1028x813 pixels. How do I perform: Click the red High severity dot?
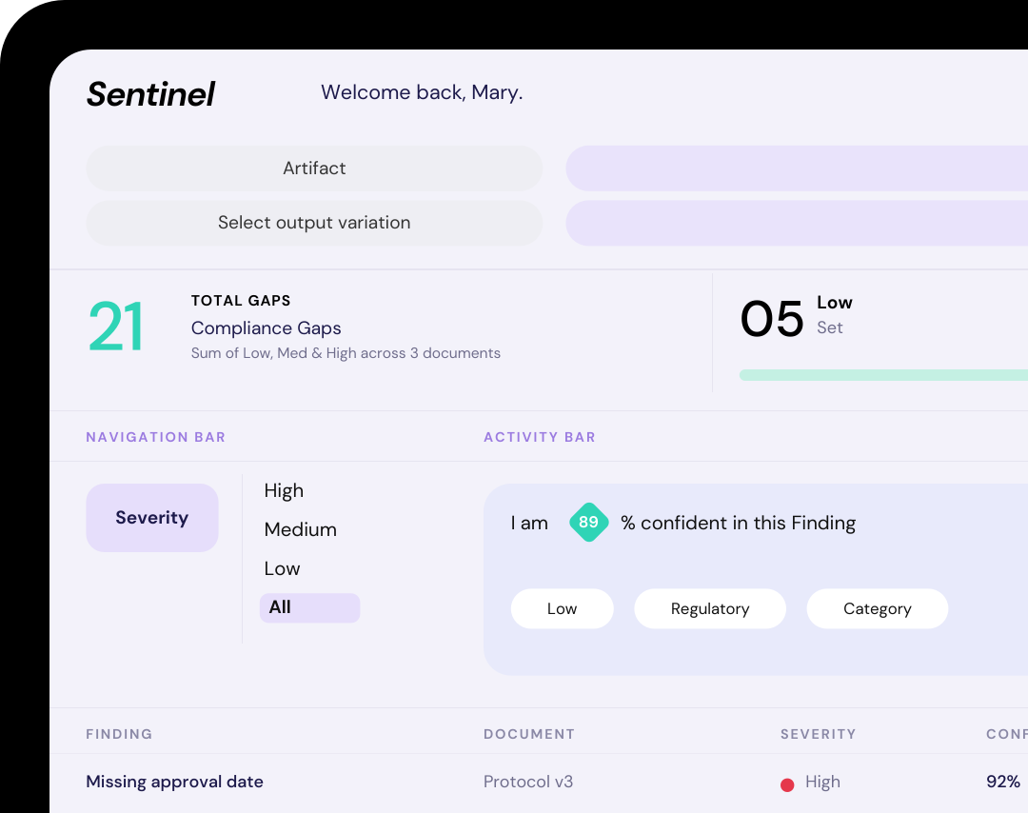tap(787, 784)
